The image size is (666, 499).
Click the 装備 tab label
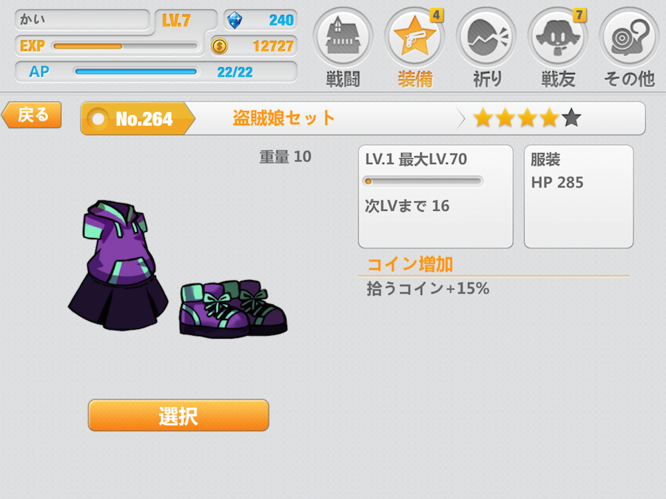(x=415, y=79)
